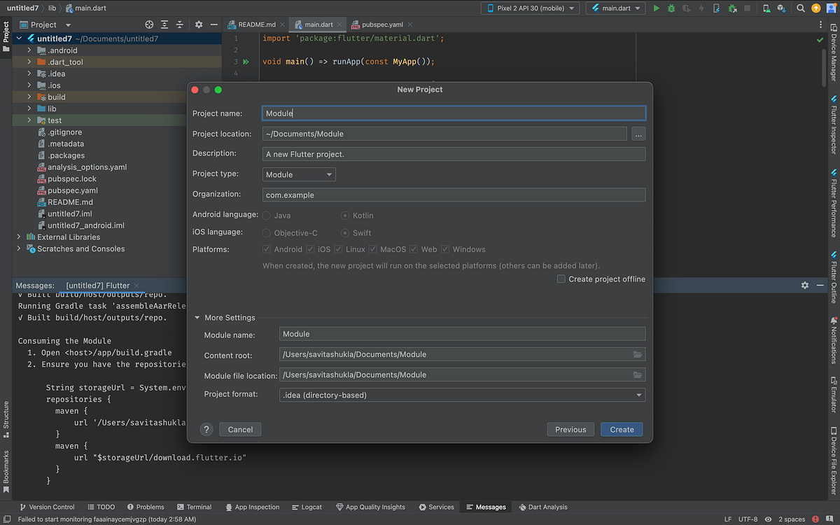Viewport: 840px width, 525px height.
Task: Click the Previous button
Action: point(570,430)
